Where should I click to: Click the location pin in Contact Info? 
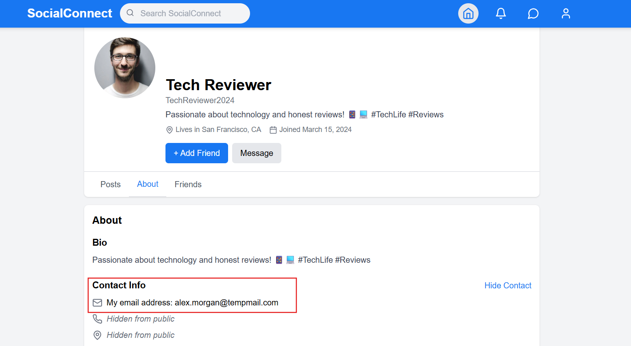tap(98, 335)
